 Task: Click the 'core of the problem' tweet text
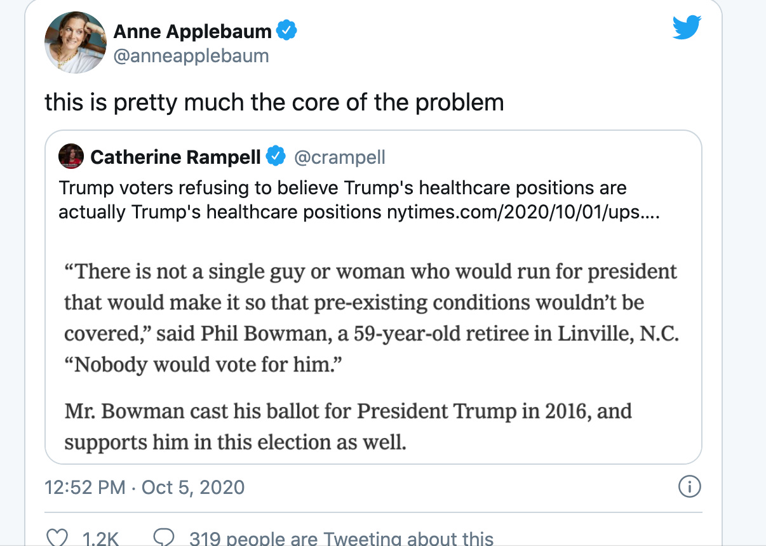(274, 102)
